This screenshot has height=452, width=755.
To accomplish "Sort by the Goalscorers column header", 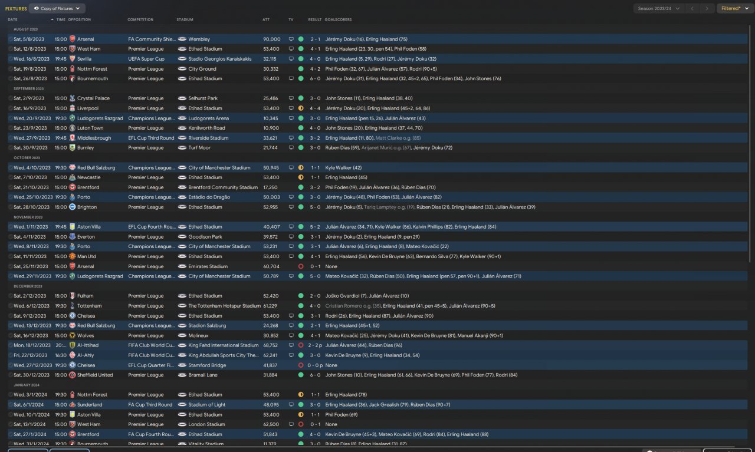I will [337, 19].
